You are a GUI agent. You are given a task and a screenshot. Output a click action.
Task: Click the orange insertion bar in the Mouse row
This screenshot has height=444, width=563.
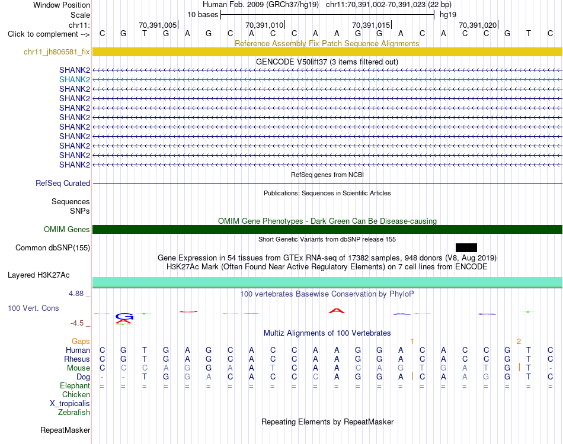point(519,367)
